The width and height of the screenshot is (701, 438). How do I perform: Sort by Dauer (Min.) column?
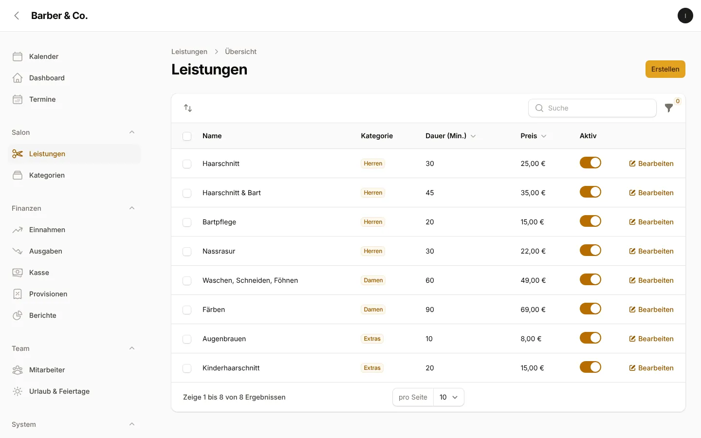click(x=450, y=136)
